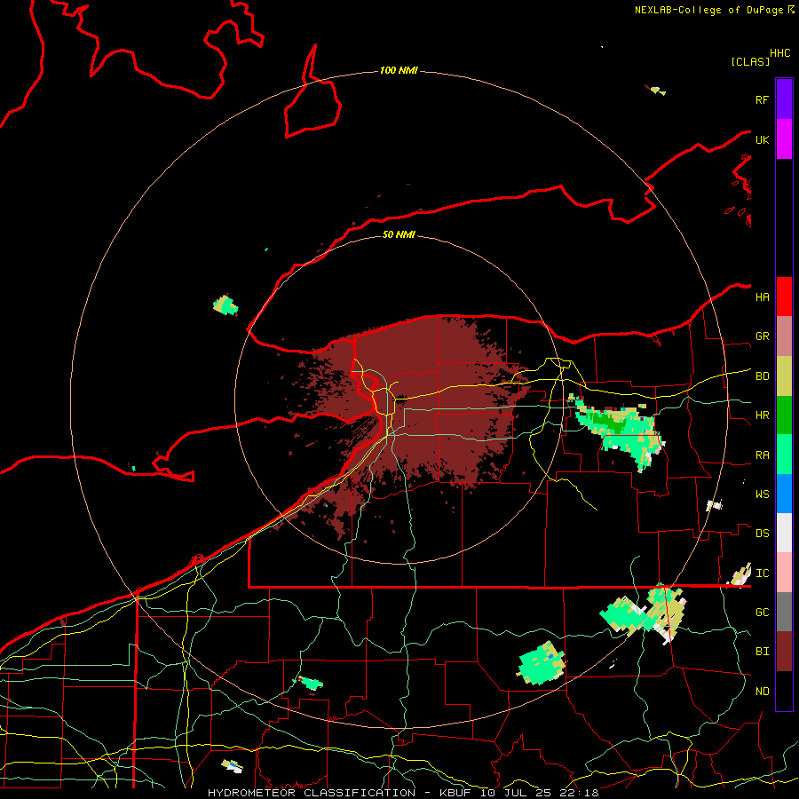Click the IC pink legend swatch
799x799 pixels.
click(x=784, y=573)
